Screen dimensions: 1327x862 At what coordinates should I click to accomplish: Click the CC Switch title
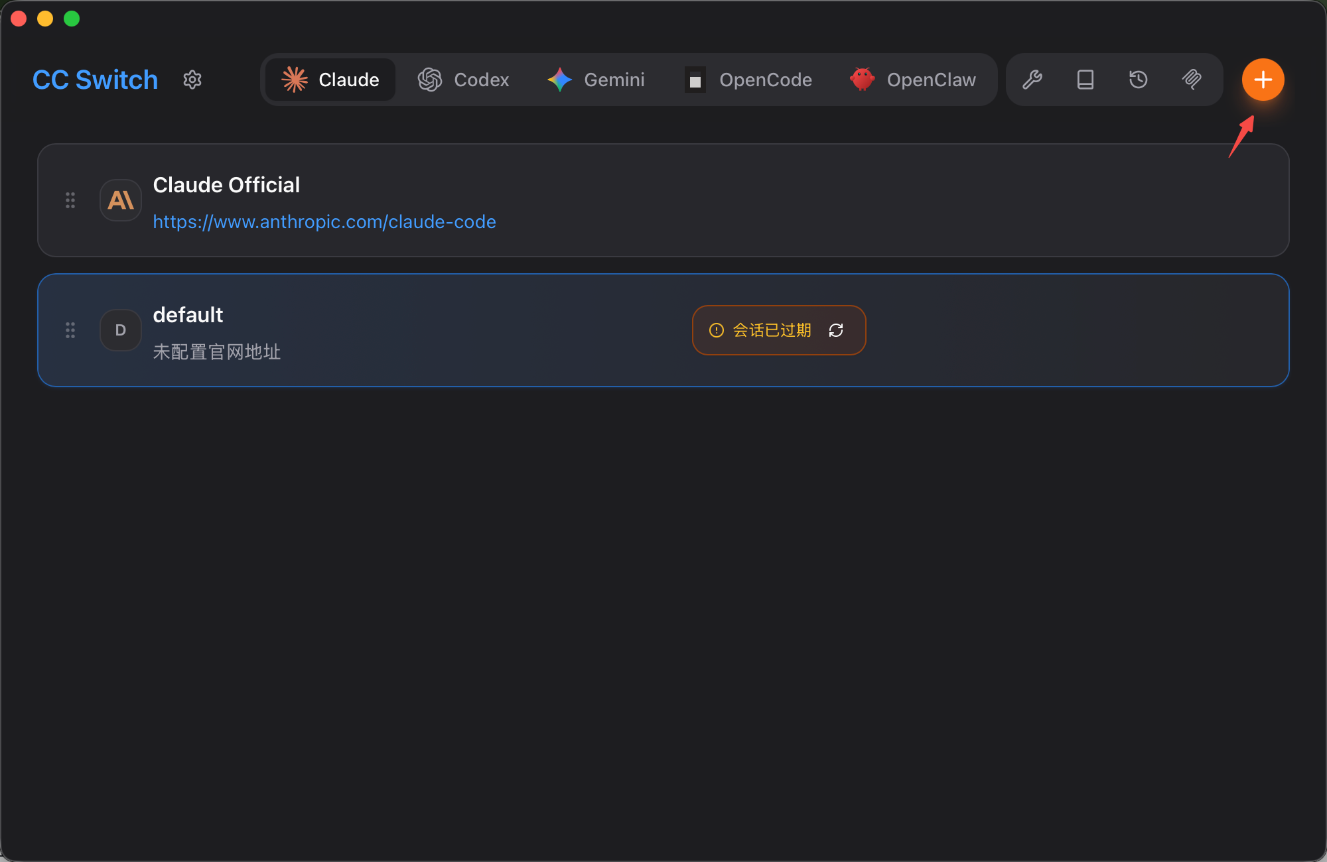click(x=96, y=80)
